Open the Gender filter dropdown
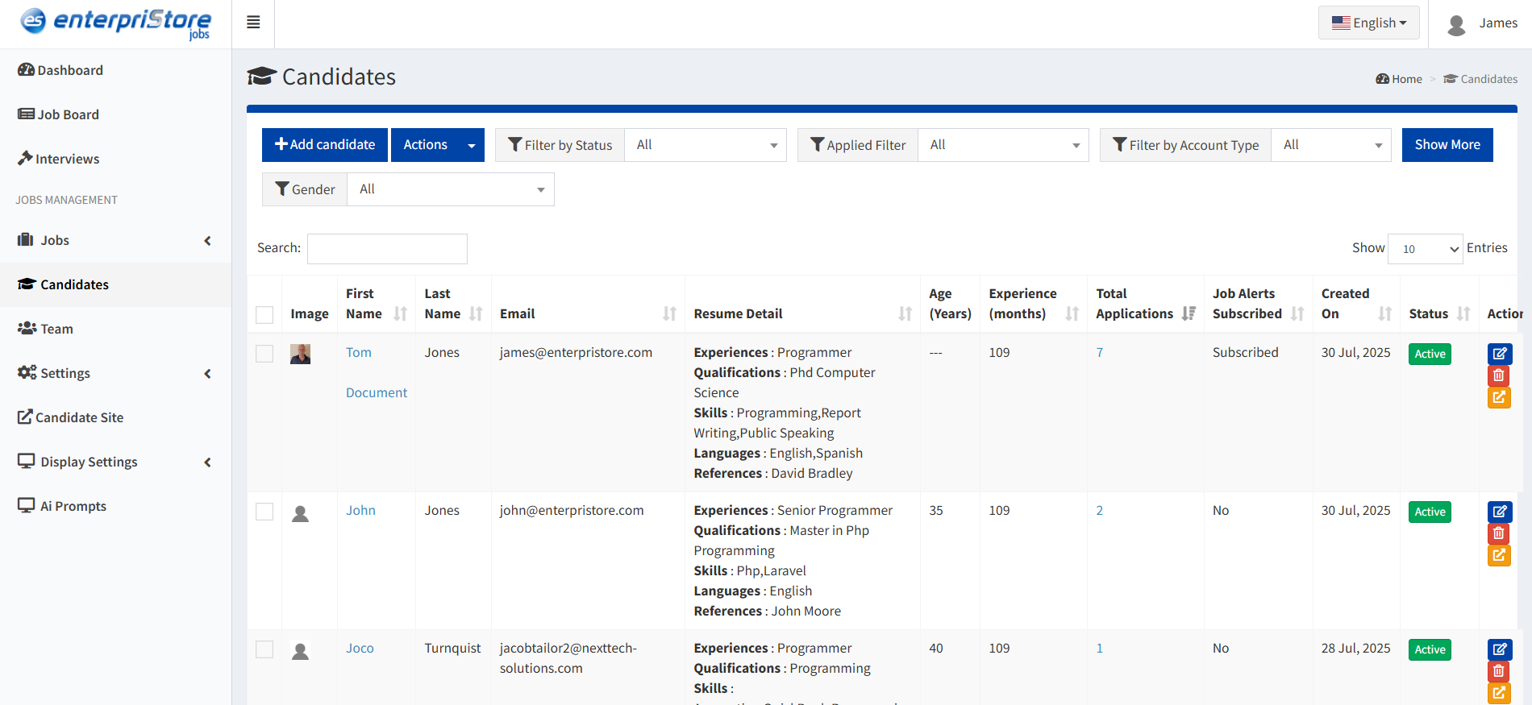 [x=450, y=189]
